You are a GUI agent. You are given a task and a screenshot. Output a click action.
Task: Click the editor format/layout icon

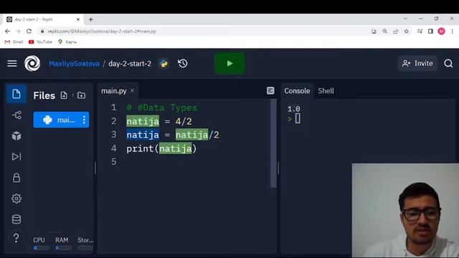point(270,91)
